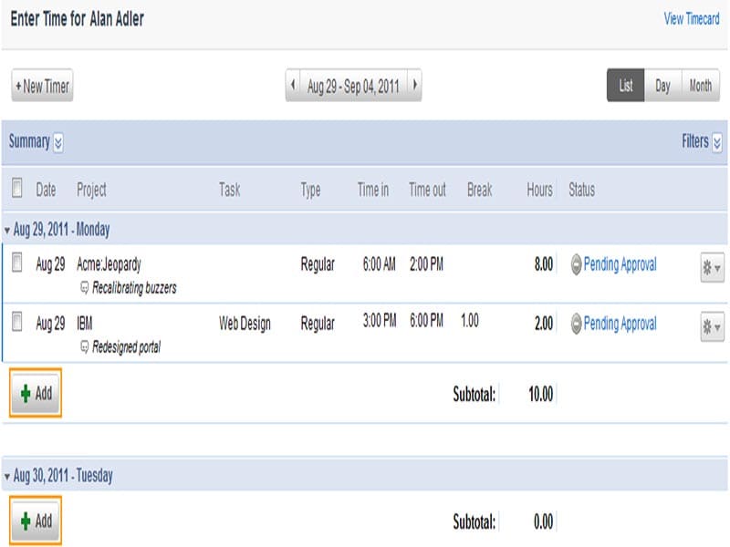Check the IBM entry checkbox
Image resolution: width=730 pixels, height=547 pixels.
pyautogui.click(x=16, y=322)
